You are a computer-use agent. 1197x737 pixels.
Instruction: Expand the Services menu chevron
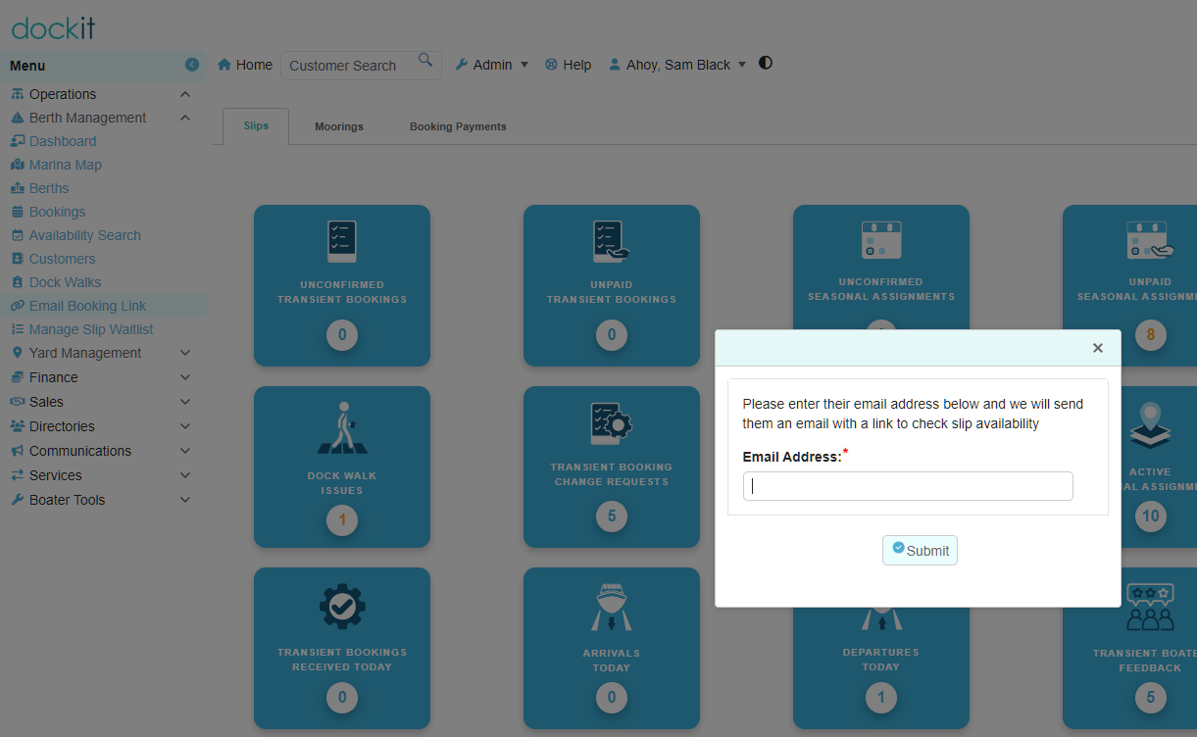point(185,475)
